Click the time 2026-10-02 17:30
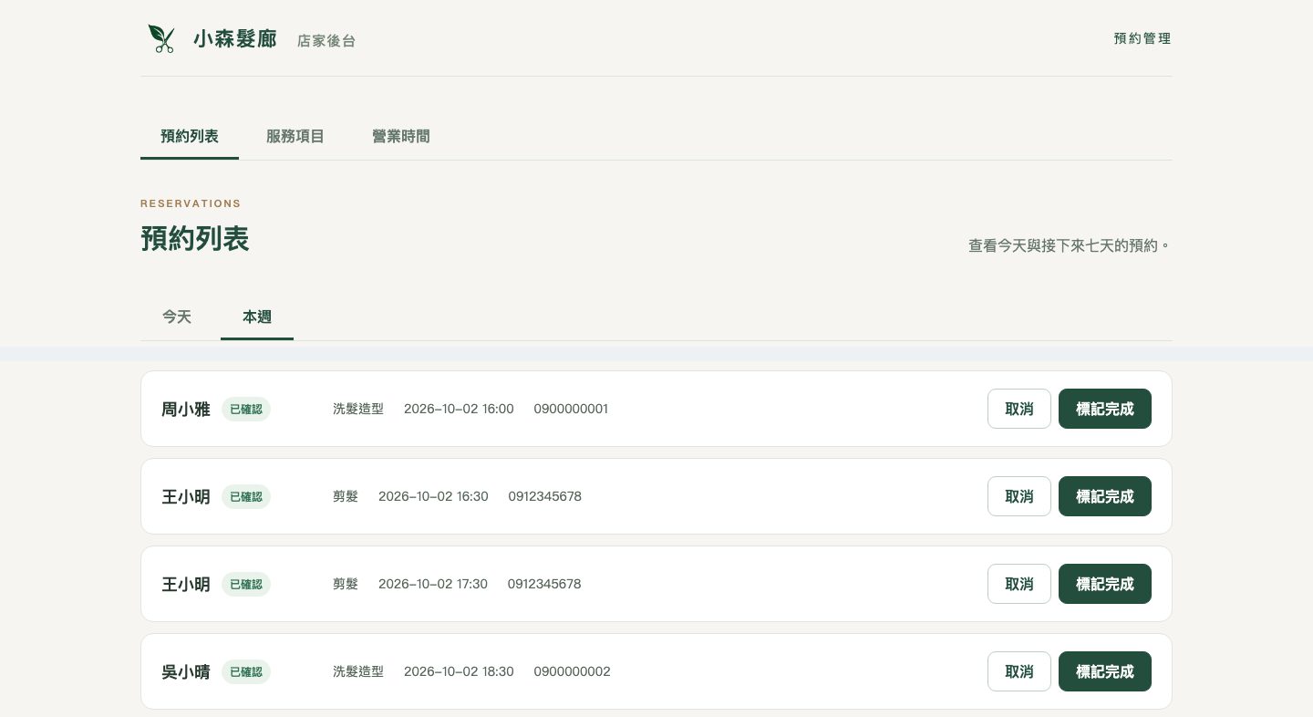The height and width of the screenshot is (717, 1313). click(x=433, y=584)
